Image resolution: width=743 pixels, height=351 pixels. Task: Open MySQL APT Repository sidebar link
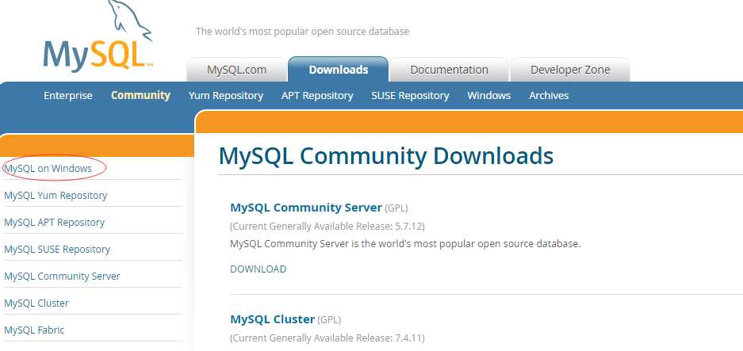pyautogui.click(x=54, y=222)
